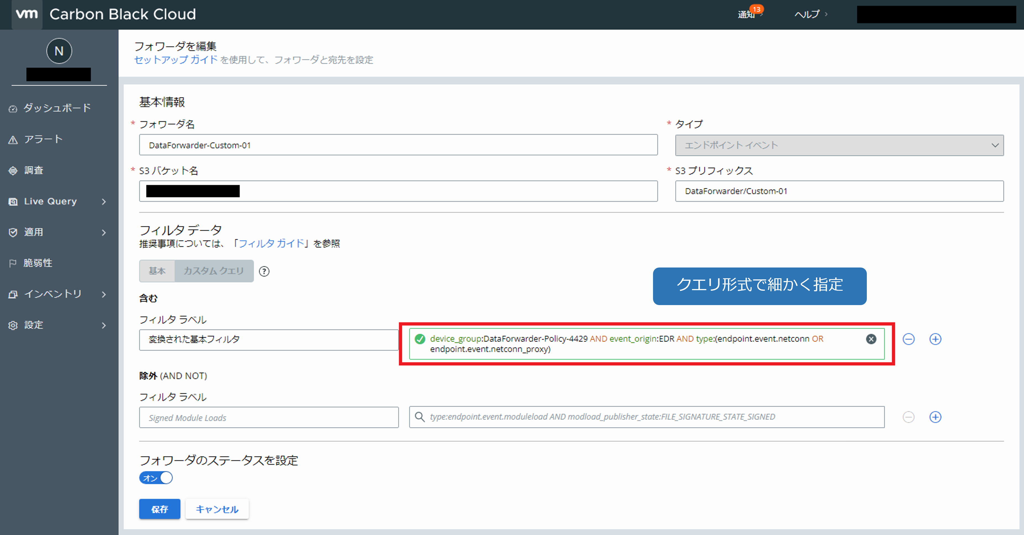Viewport: 1024px width, 535px height.
Task: Click the Carbon Black Cloud title
Action: coord(122,14)
